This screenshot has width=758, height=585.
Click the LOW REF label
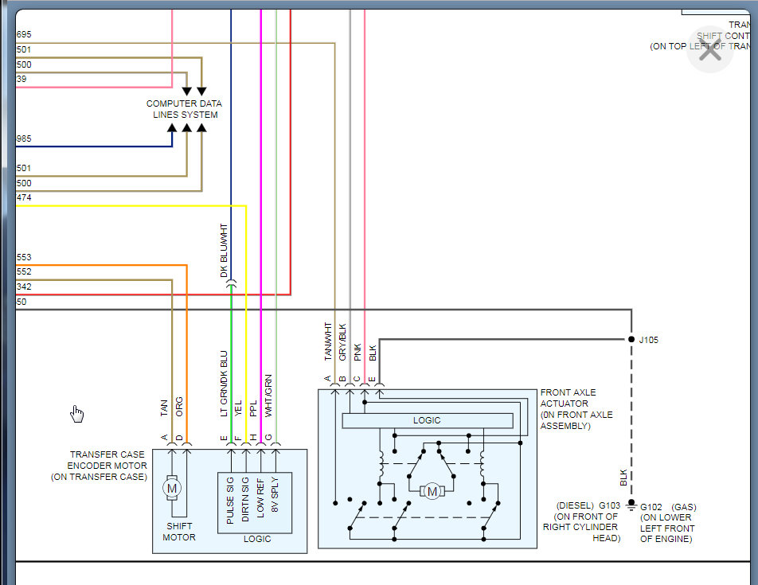coord(260,498)
